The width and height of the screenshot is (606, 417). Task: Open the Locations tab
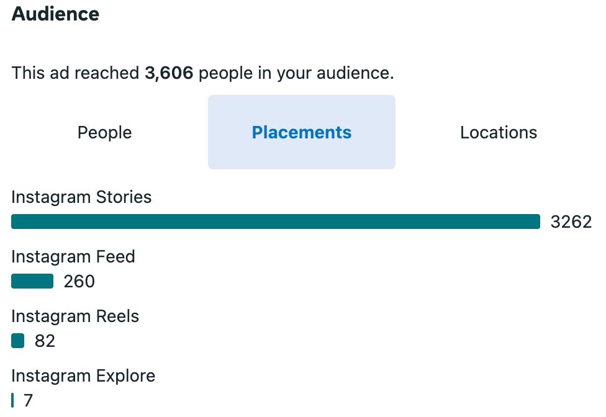coord(499,133)
